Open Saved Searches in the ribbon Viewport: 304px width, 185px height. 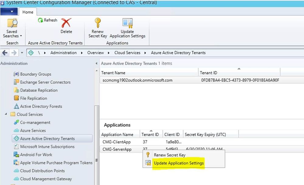click(x=12, y=28)
